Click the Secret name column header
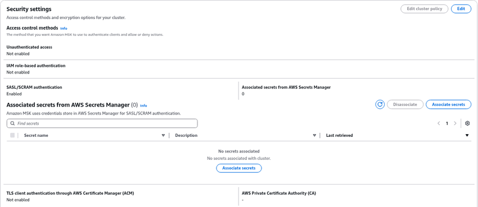This screenshot has width=478, height=207. 36,136
